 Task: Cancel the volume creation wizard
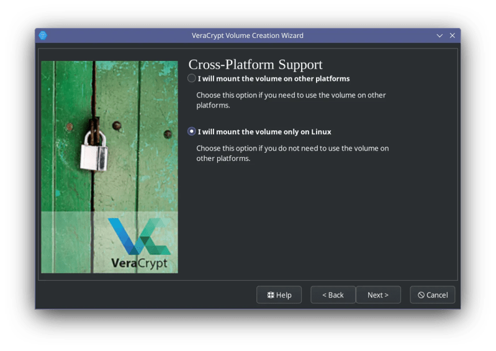pyautogui.click(x=433, y=294)
